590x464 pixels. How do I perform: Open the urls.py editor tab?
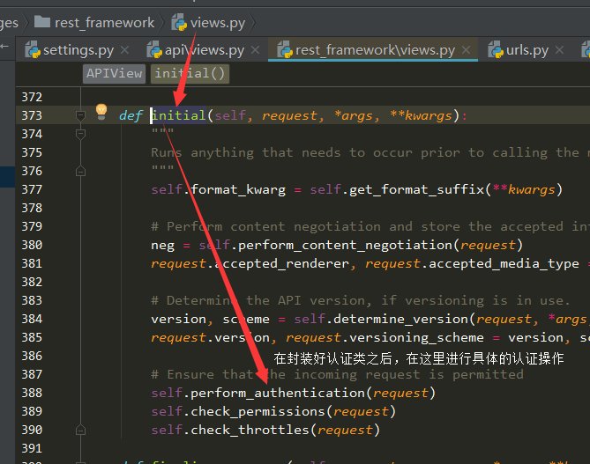527,50
